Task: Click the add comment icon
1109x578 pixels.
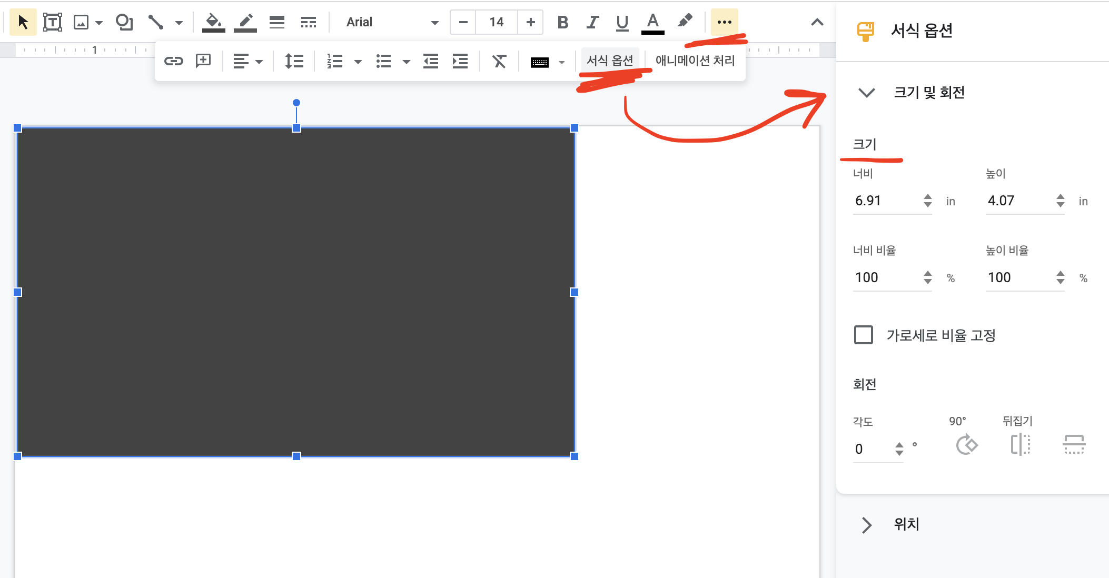Action: coord(203,61)
